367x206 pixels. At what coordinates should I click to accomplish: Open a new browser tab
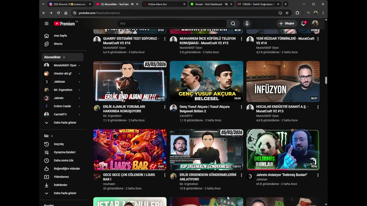point(285,4)
